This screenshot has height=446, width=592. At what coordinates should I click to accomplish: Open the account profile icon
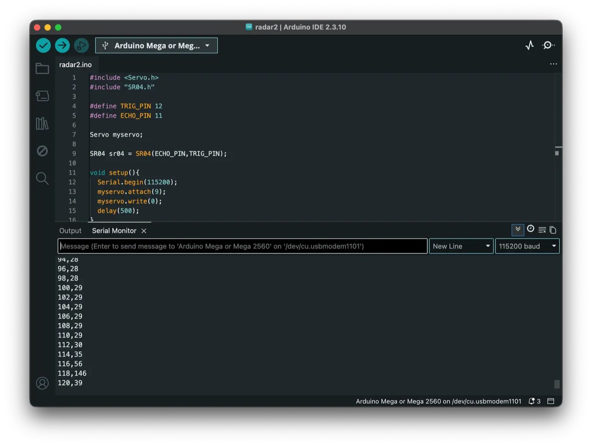point(42,383)
